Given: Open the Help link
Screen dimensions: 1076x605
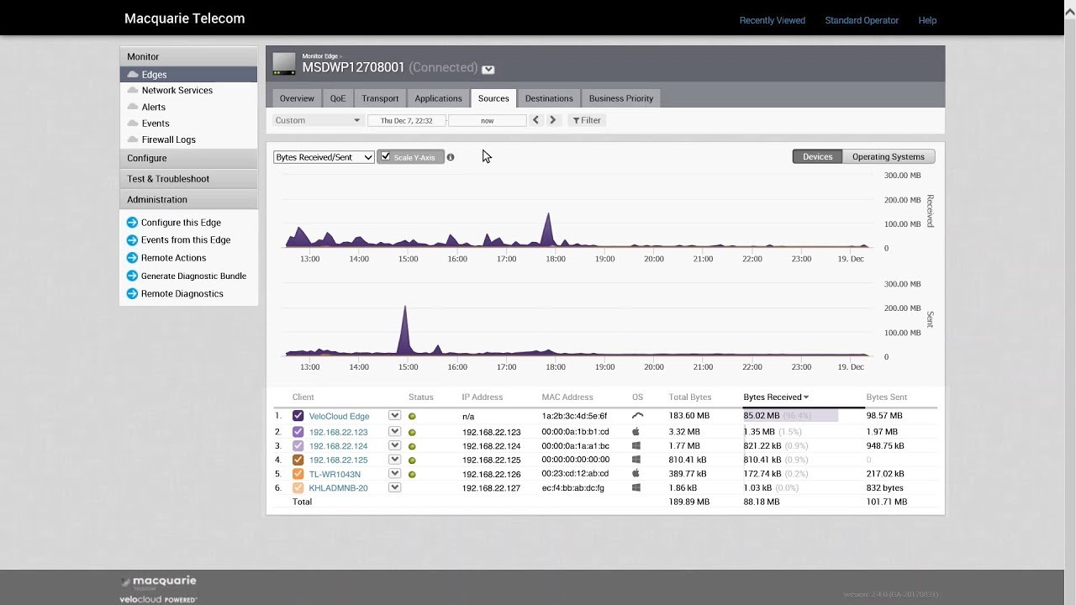Looking at the screenshot, I should coord(927,20).
